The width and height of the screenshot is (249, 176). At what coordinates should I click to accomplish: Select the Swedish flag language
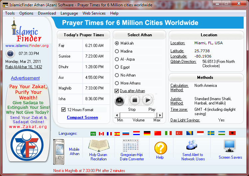pos(211,133)
